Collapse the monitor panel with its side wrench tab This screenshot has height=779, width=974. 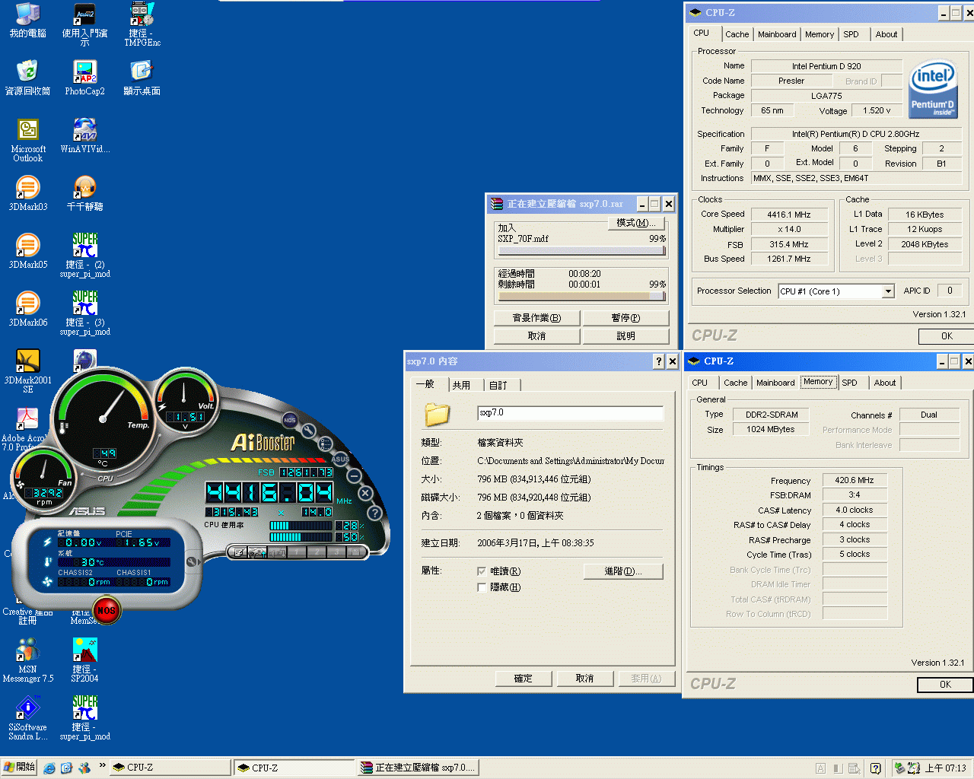click(193, 561)
